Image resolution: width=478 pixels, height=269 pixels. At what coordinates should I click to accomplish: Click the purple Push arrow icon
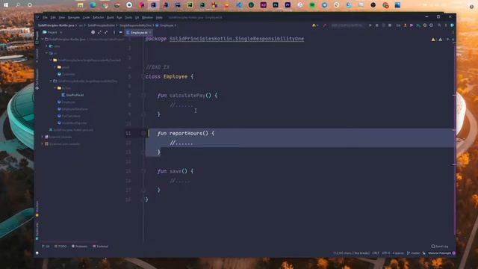pos(412,25)
